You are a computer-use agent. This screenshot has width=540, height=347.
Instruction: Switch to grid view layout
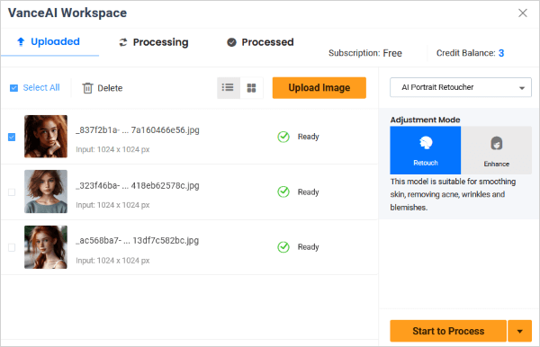(x=251, y=88)
